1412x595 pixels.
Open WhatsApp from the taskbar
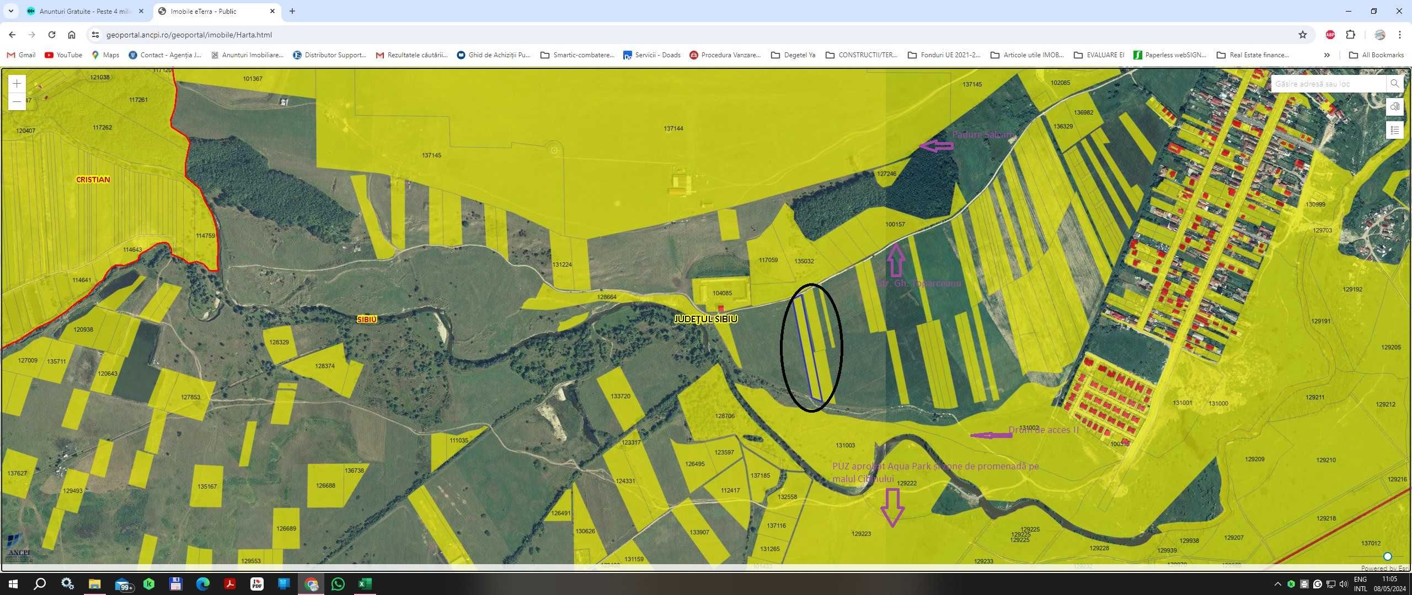pyautogui.click(x=338, y=584)
